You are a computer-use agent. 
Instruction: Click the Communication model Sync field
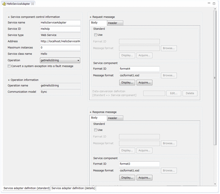click(60, 92)
